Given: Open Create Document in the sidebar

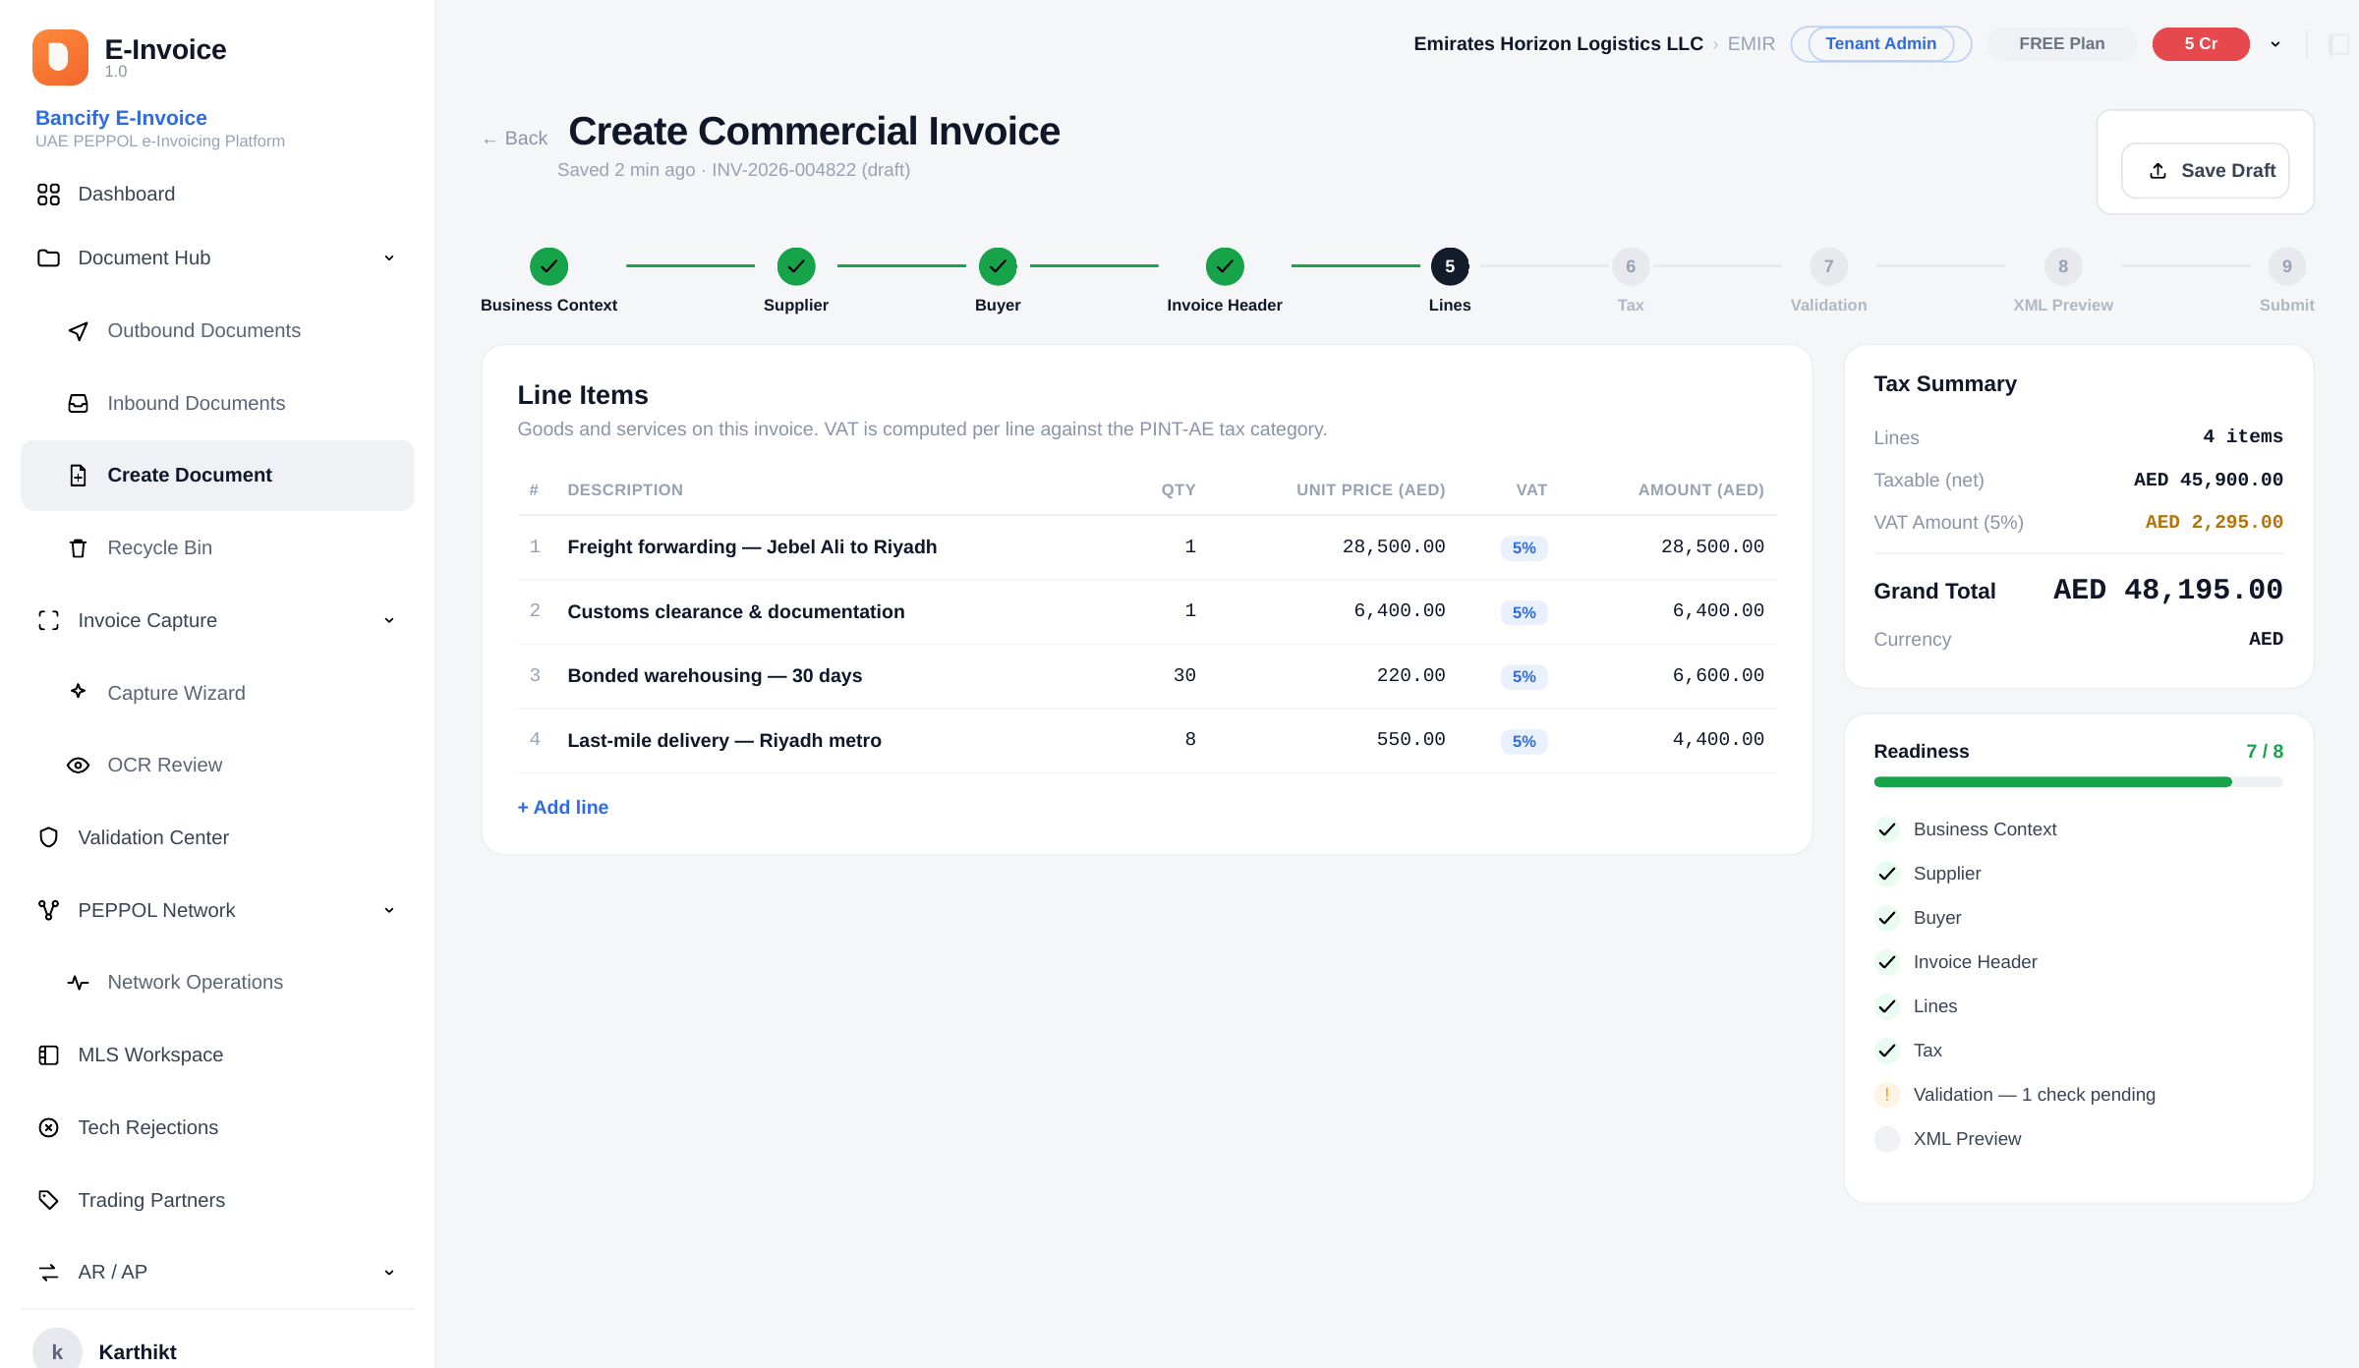Looking at the screenshot, I should coord(217,476).
